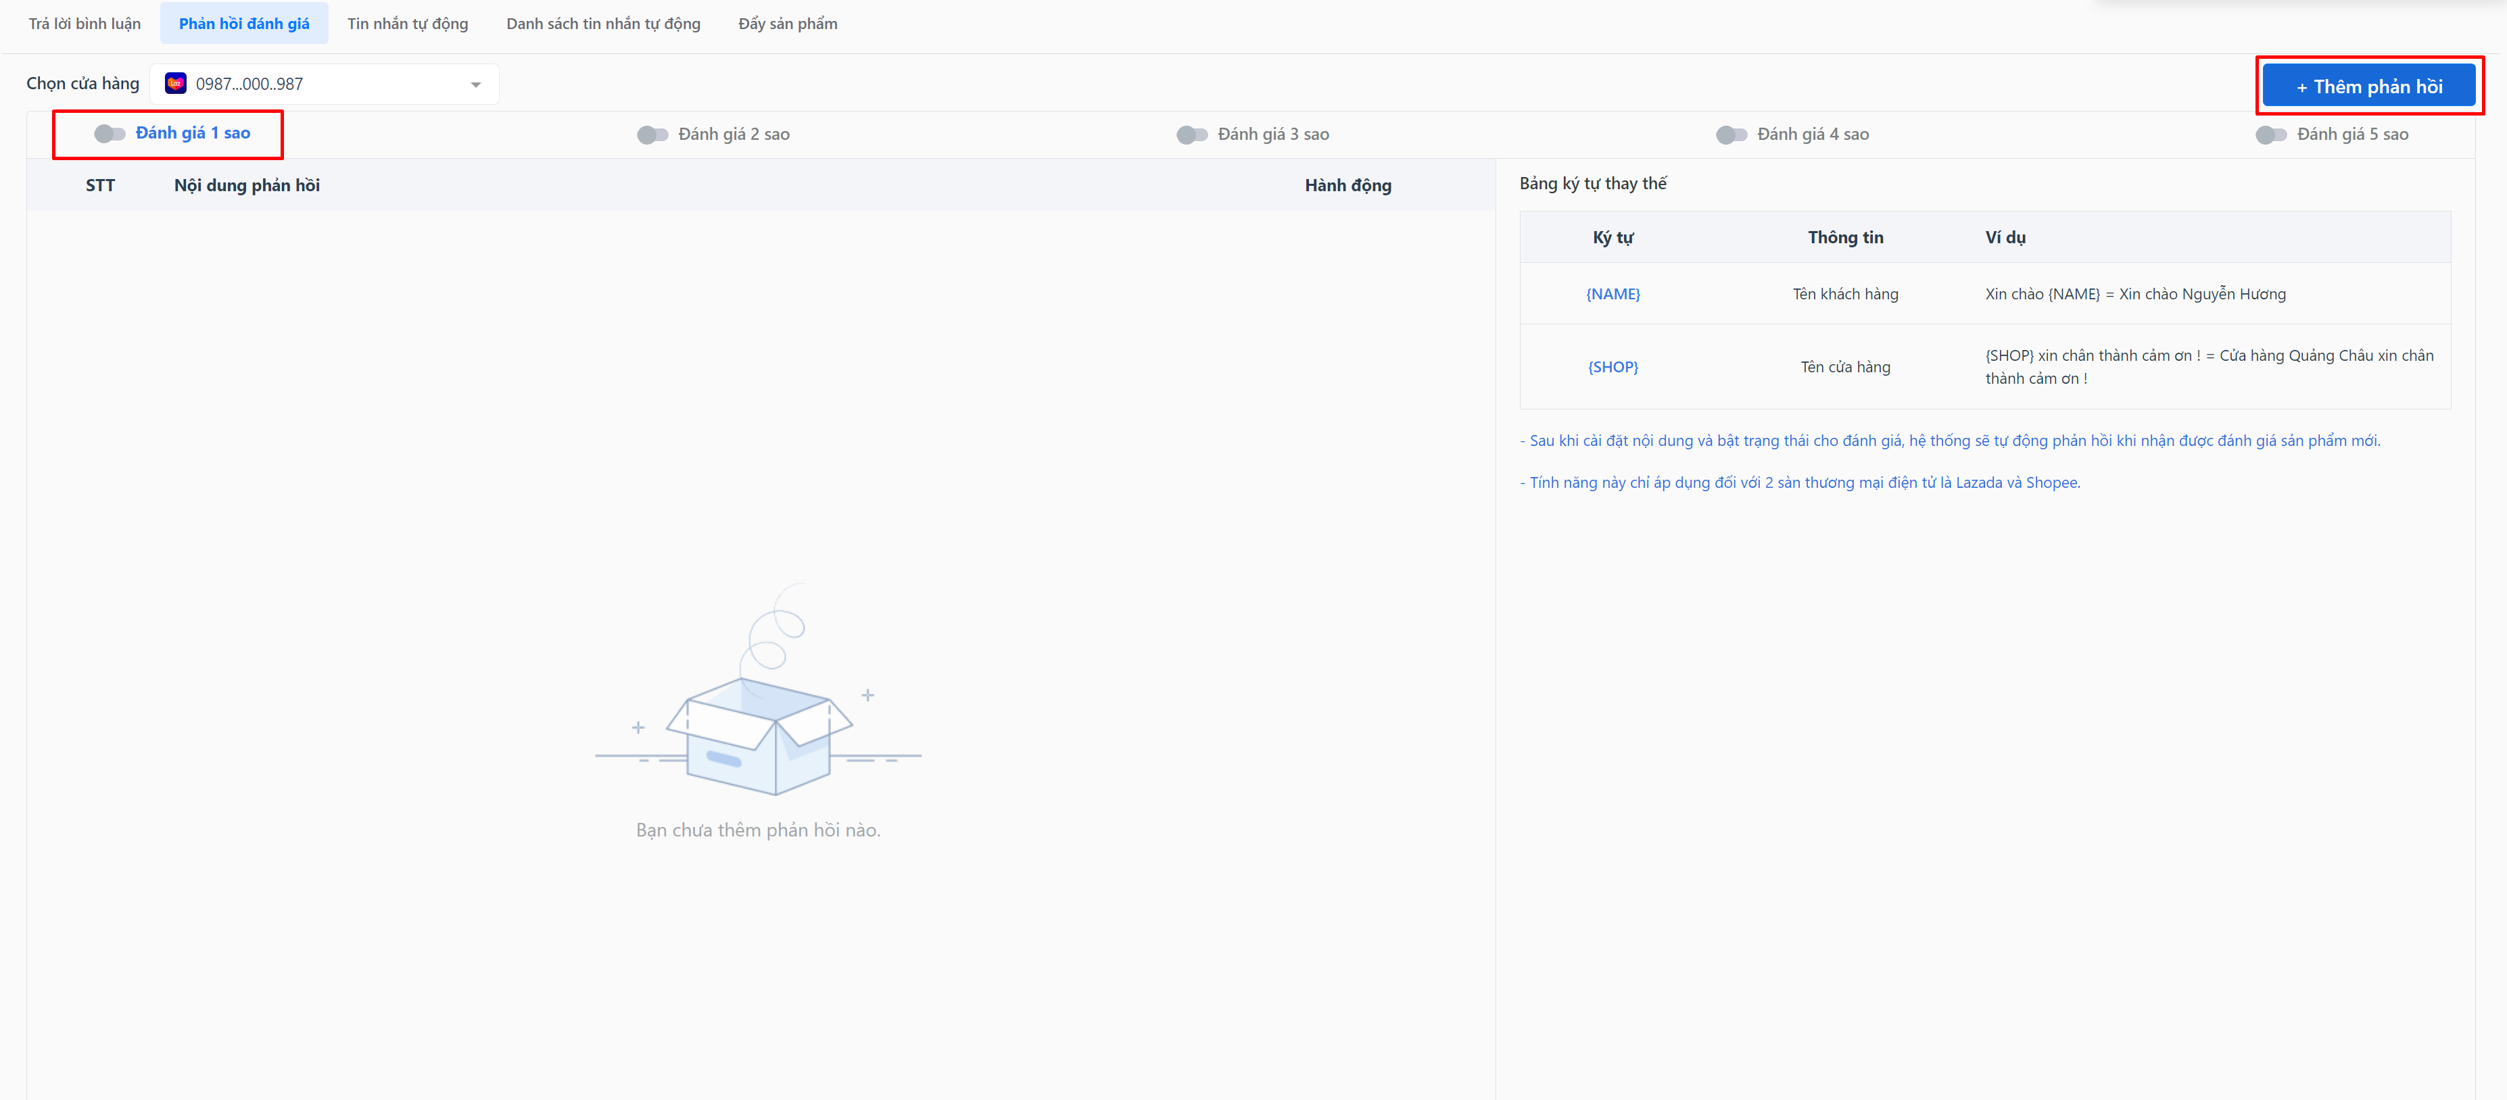Enable the Đánh giá 2 sao switch
Viewport: 2507px width, 1100px height.
point(652,134)
